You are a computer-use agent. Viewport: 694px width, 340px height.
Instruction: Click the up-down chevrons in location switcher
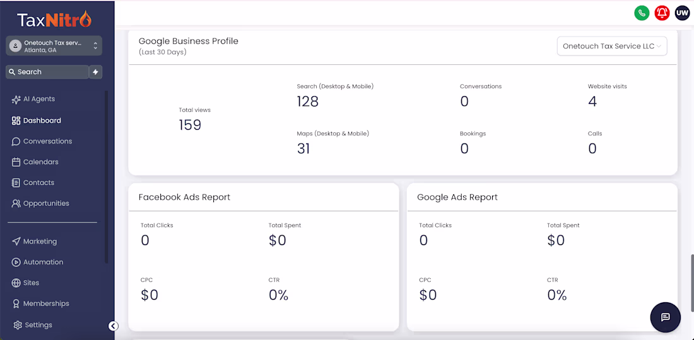pyautogui.click(x=95, y=46)
